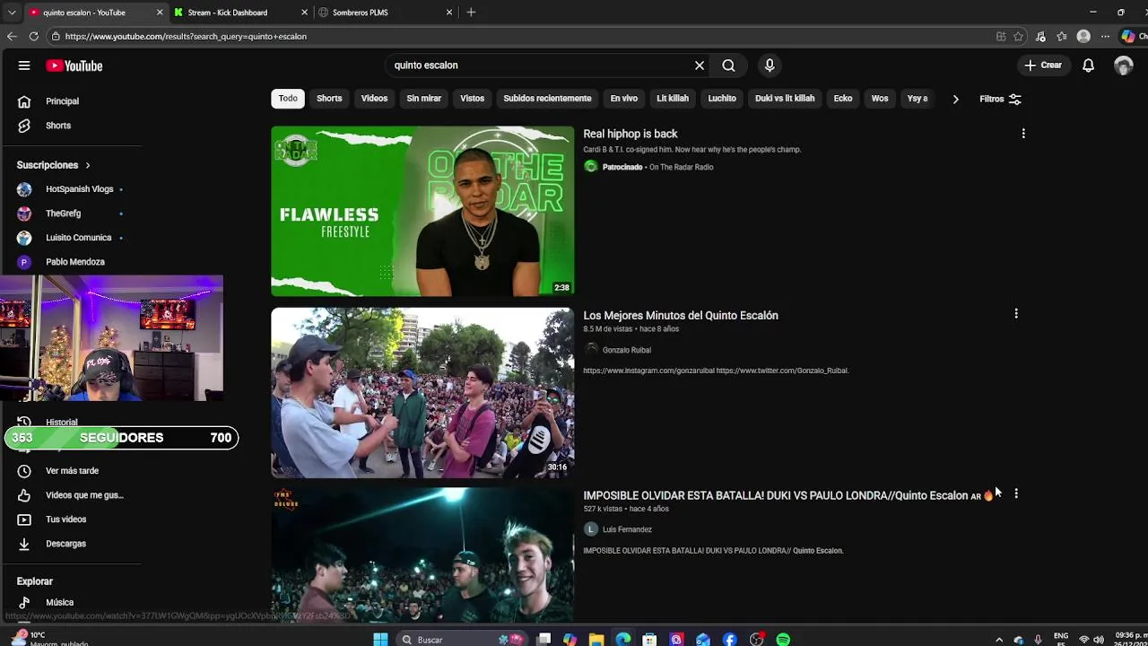The height and width of the screenshot is (646, 1148).
Task: Select the Ecko filter chip
Action: coord(843,99)
